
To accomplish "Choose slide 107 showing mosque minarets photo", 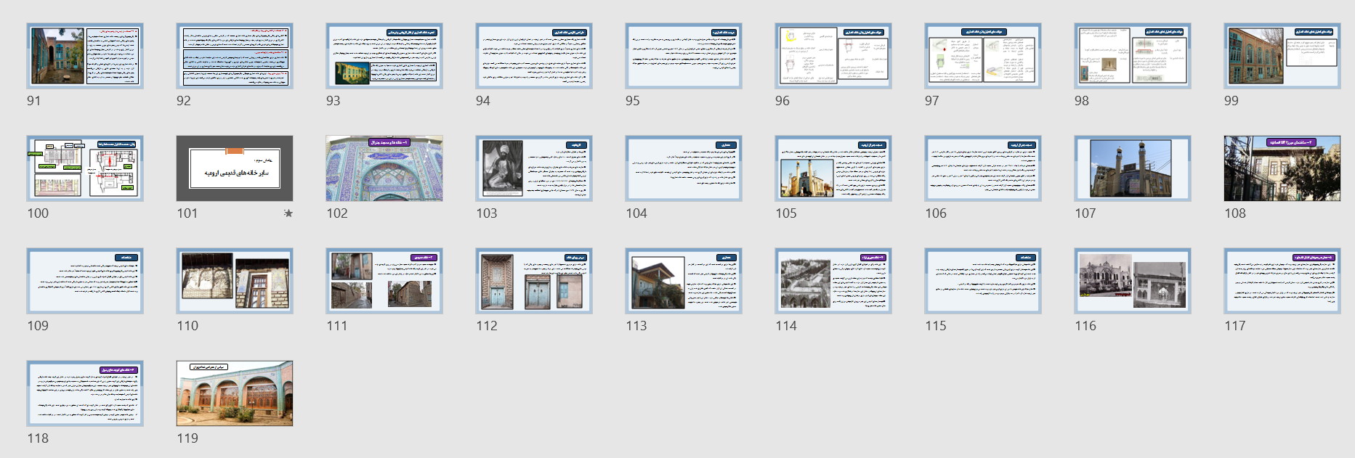I will click(1133, 168).
